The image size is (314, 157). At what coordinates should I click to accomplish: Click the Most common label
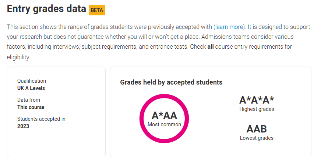164,124
